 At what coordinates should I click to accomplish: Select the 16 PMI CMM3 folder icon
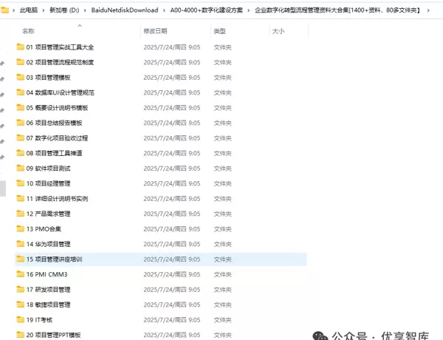point(20,274)
